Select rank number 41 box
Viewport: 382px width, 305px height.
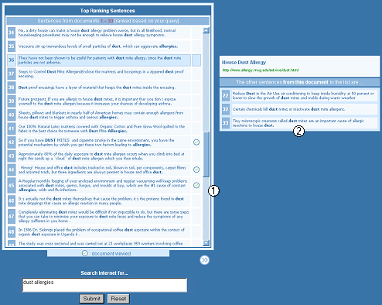(12, 129)
